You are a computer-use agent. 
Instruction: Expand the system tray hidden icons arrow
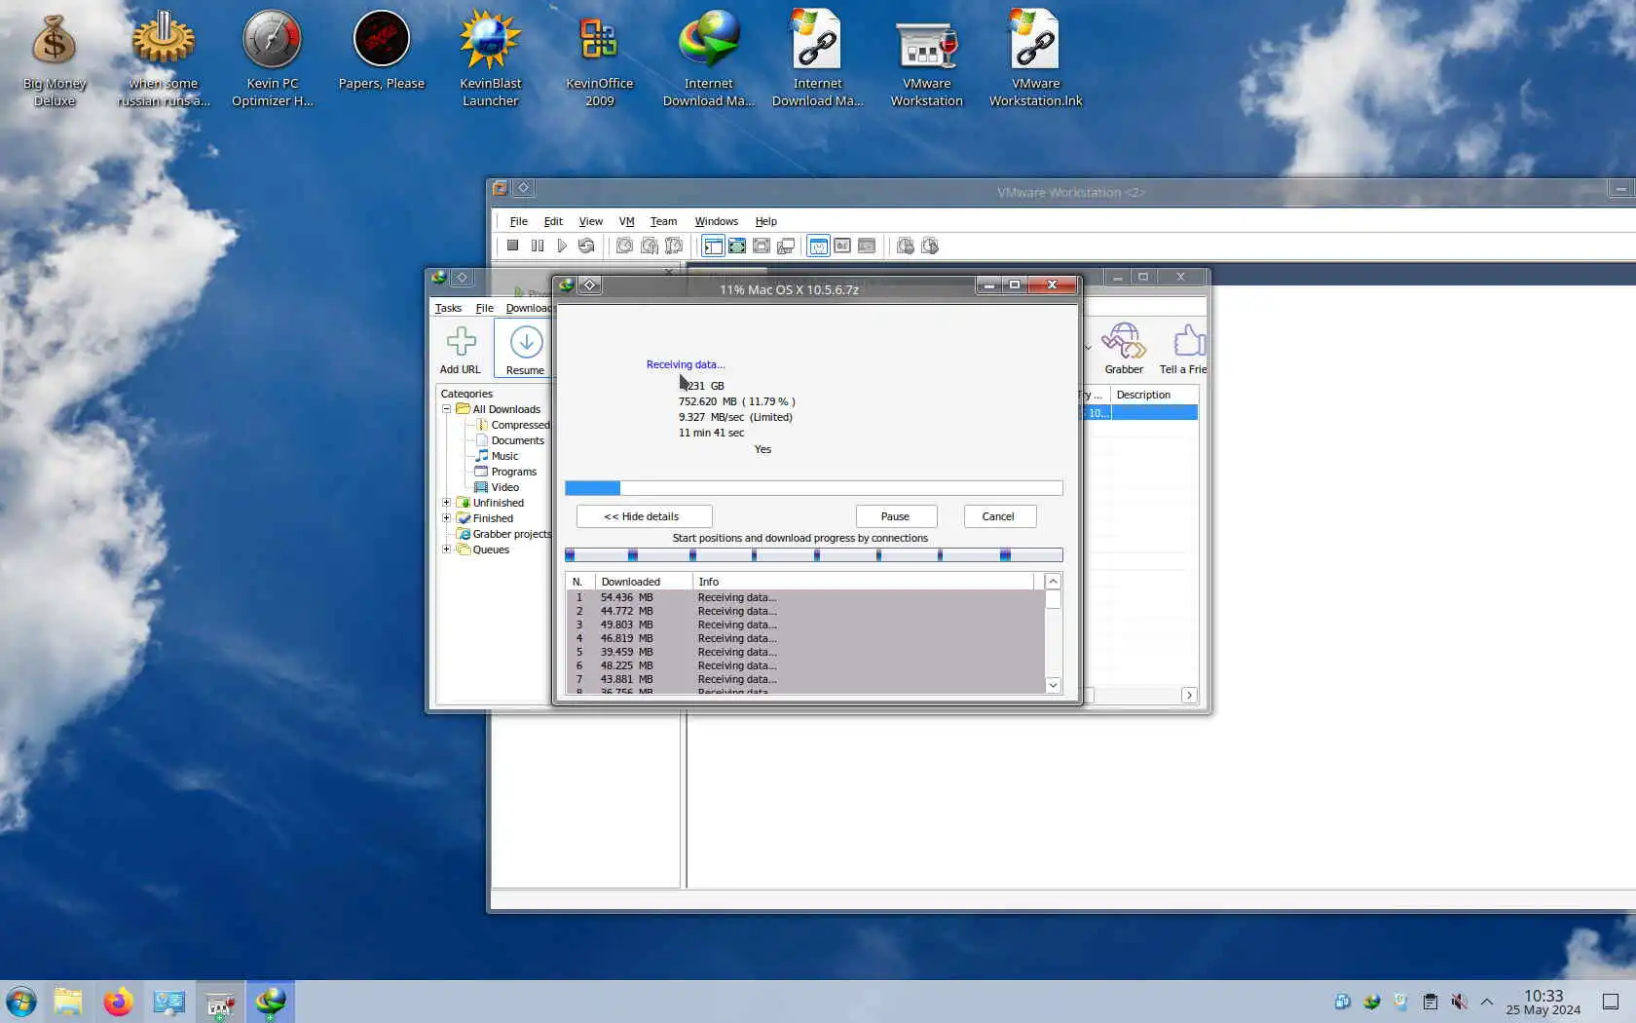click(1487, 1002)
